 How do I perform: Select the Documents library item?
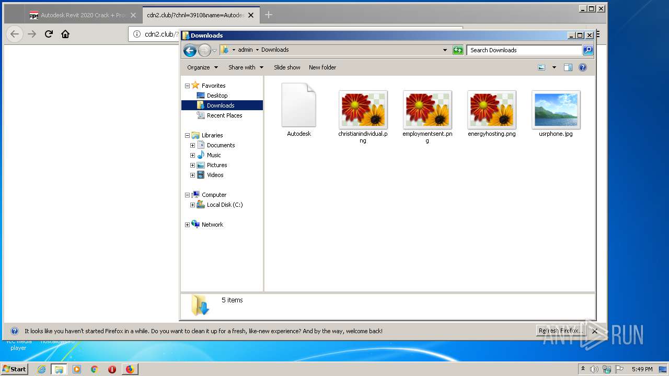(221, 145)
